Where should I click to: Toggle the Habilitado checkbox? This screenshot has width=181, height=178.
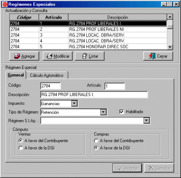tap(122, 112)
